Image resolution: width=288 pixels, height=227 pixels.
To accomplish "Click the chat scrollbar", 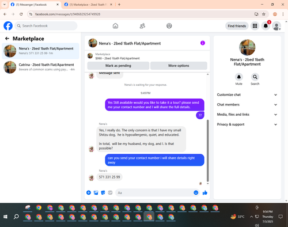I will (x=207, y=151).
